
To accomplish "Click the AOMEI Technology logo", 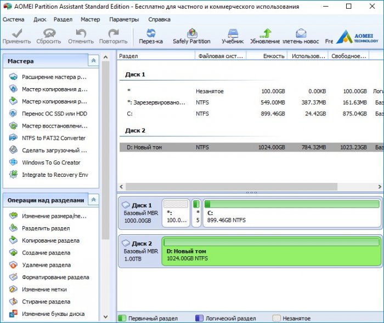I will 357,37.
